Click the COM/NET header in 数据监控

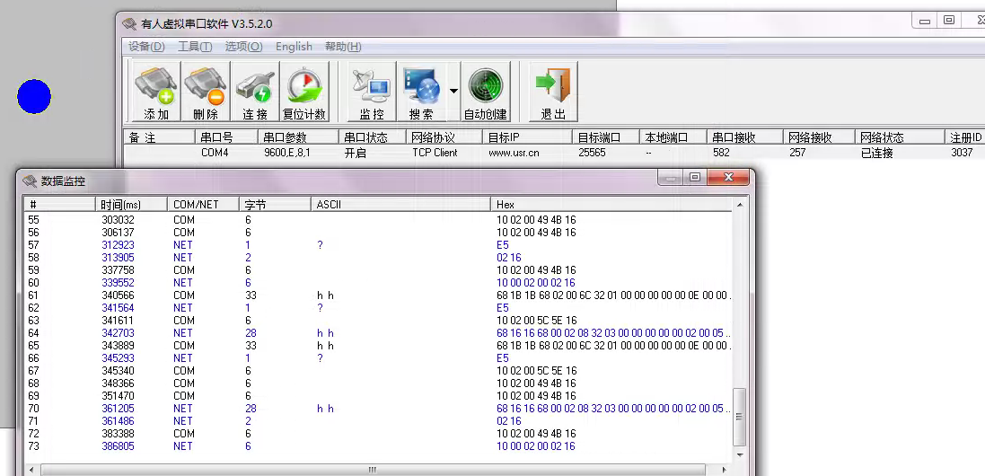pyautogui.click(x=203, y=204)
